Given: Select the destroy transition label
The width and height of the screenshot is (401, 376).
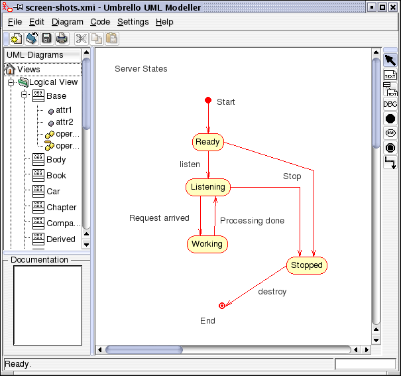Looking at the screenshot, I should (272, 292).
